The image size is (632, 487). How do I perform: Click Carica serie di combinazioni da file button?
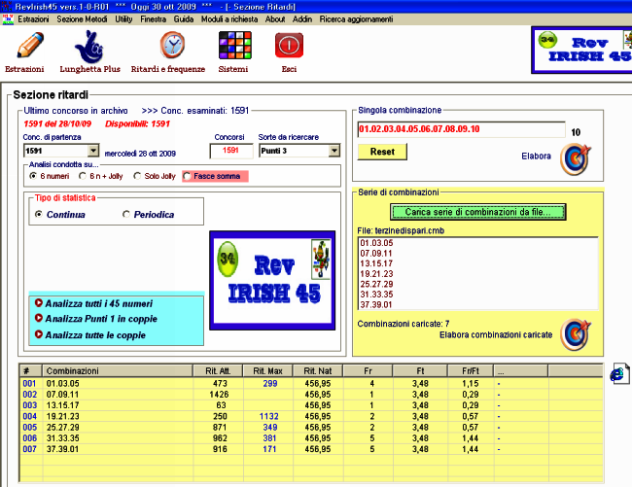[x=478, y=212]
